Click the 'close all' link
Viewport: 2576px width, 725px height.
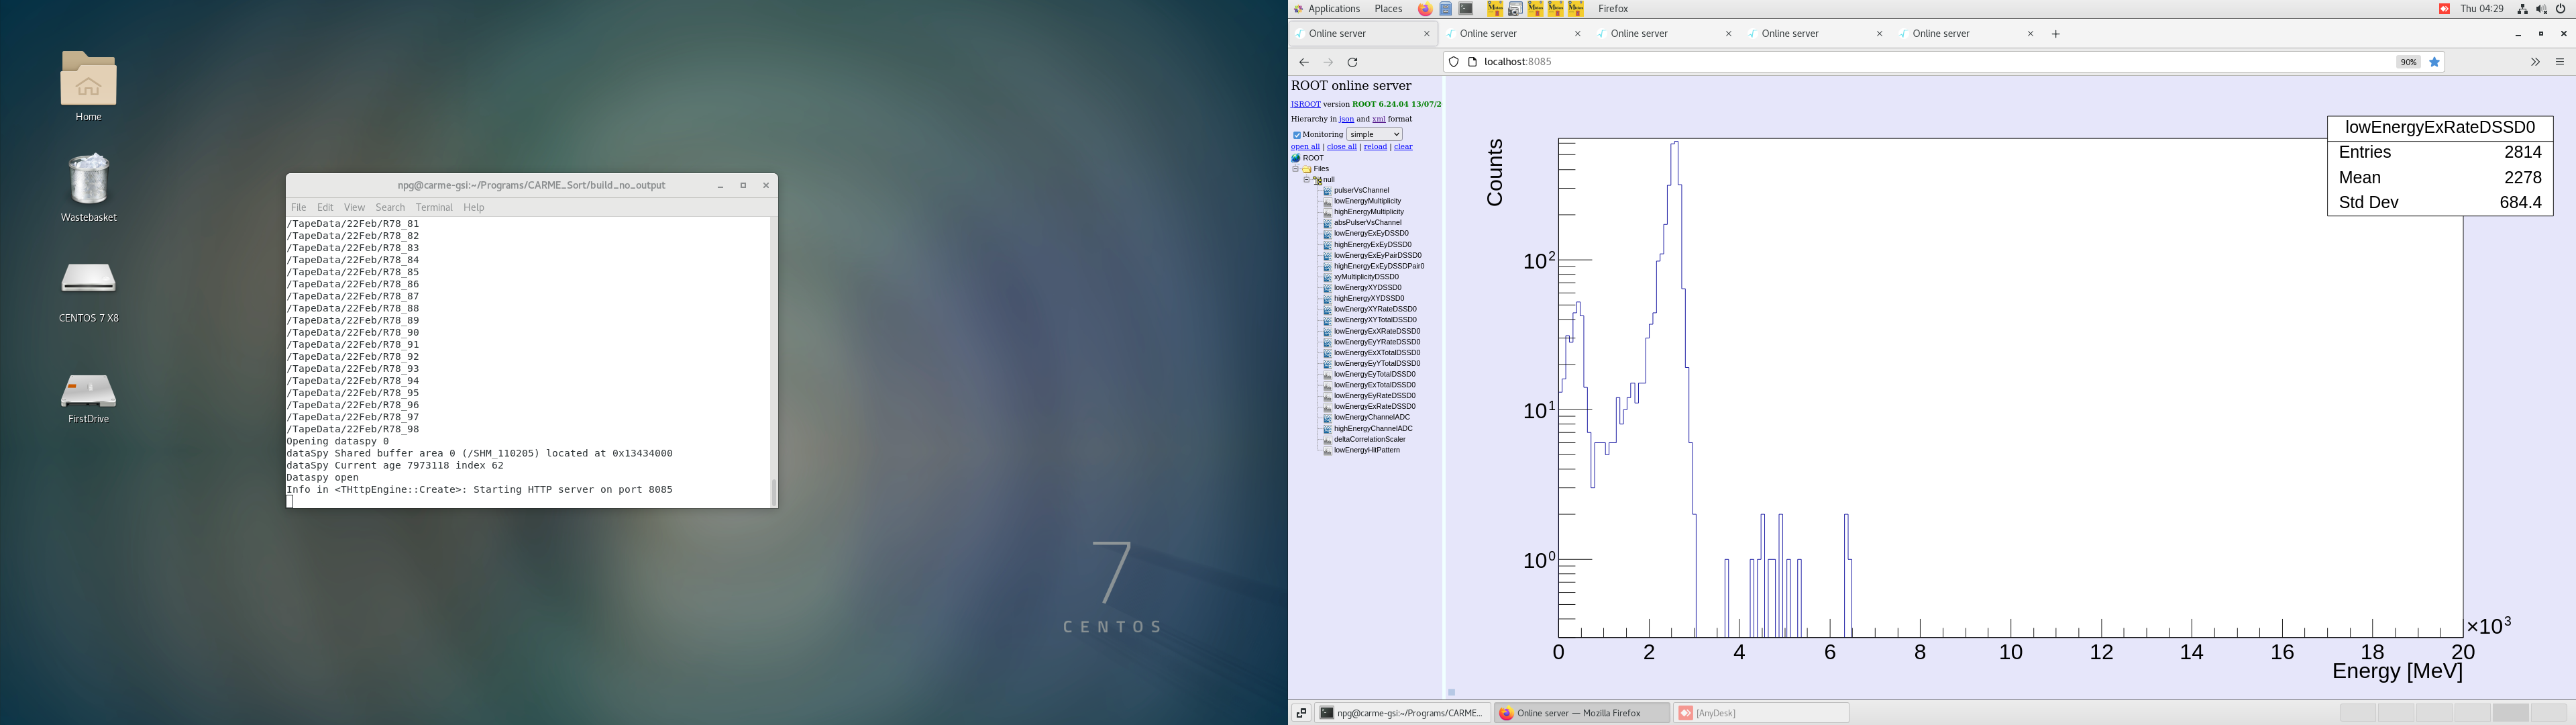(1341, 147)
